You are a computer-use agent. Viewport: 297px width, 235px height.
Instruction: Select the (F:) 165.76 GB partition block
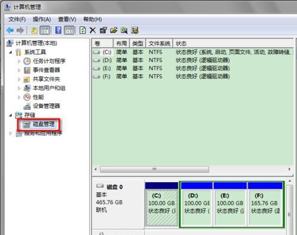tap(265, 204)
